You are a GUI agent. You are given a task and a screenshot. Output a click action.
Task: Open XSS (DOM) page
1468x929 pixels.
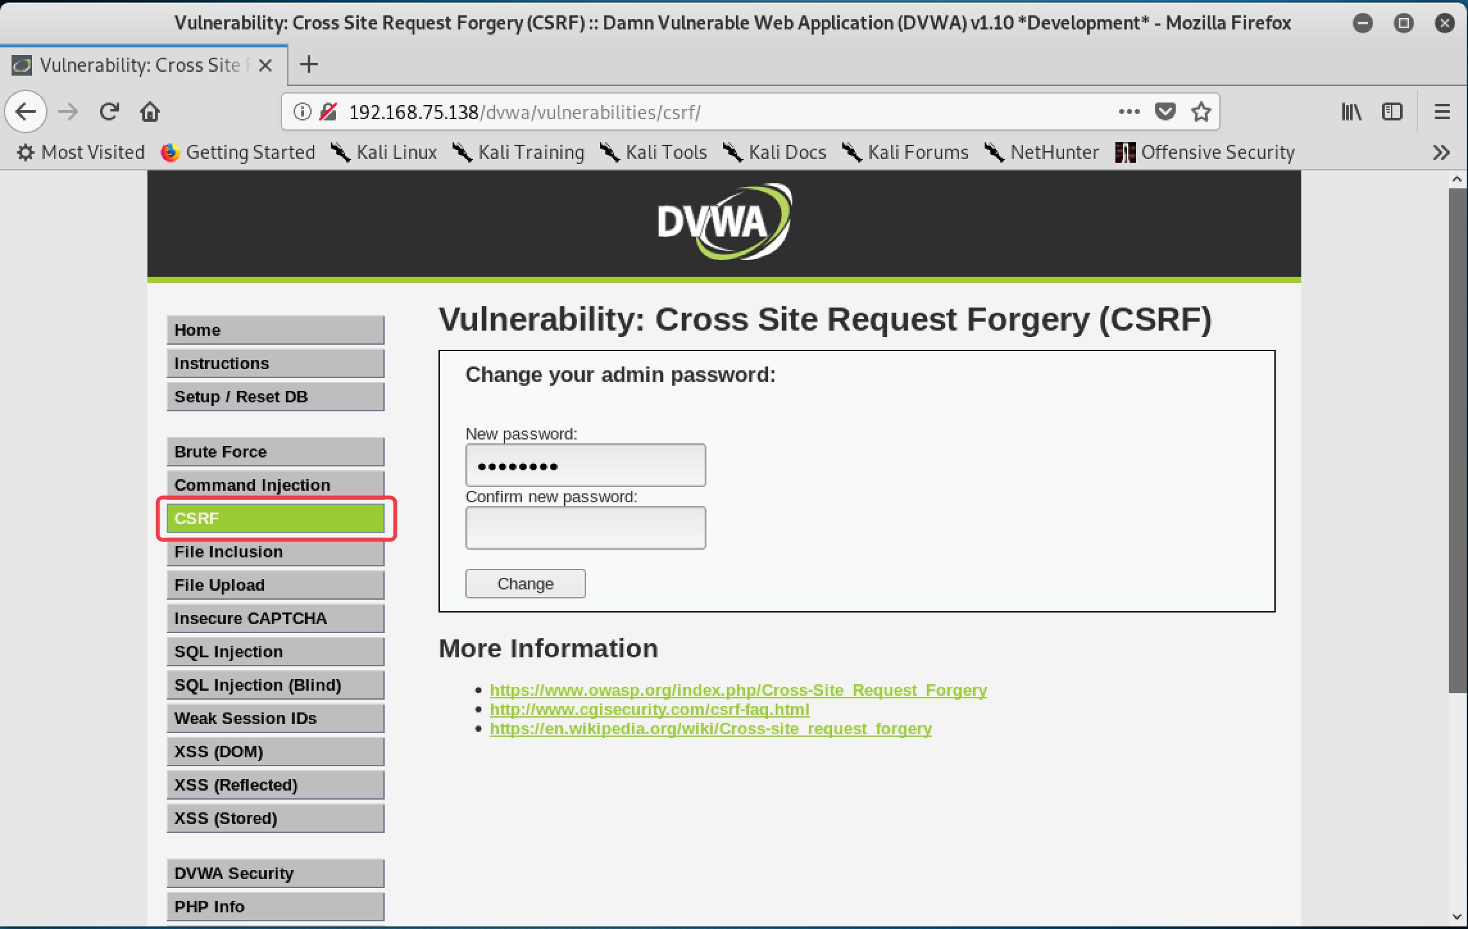click(x=276, y=752)
